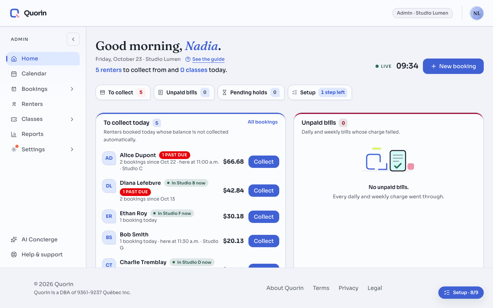Open Terms footer link
This screenshot has height=308, width=493.
click(x=321, y=288)
